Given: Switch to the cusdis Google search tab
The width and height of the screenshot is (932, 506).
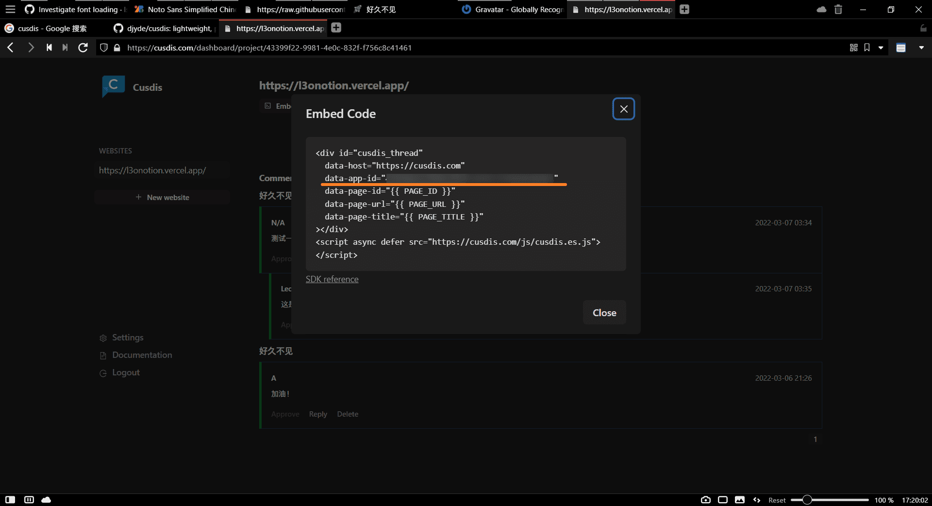Looking at the screenshot, I should (x=54, y=28).
